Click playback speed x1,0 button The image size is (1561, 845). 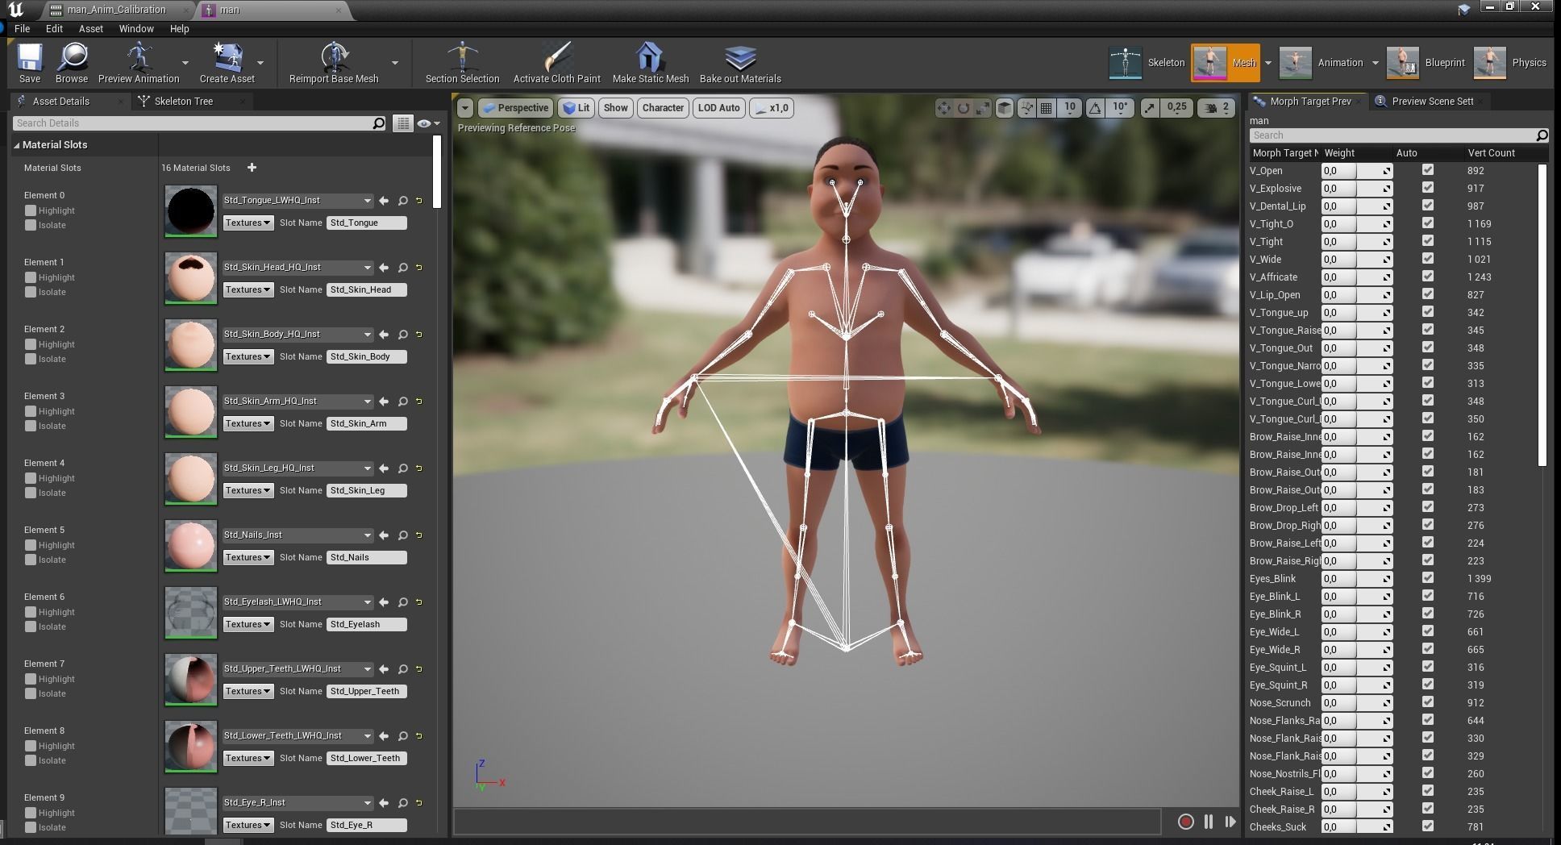(772, 108)
